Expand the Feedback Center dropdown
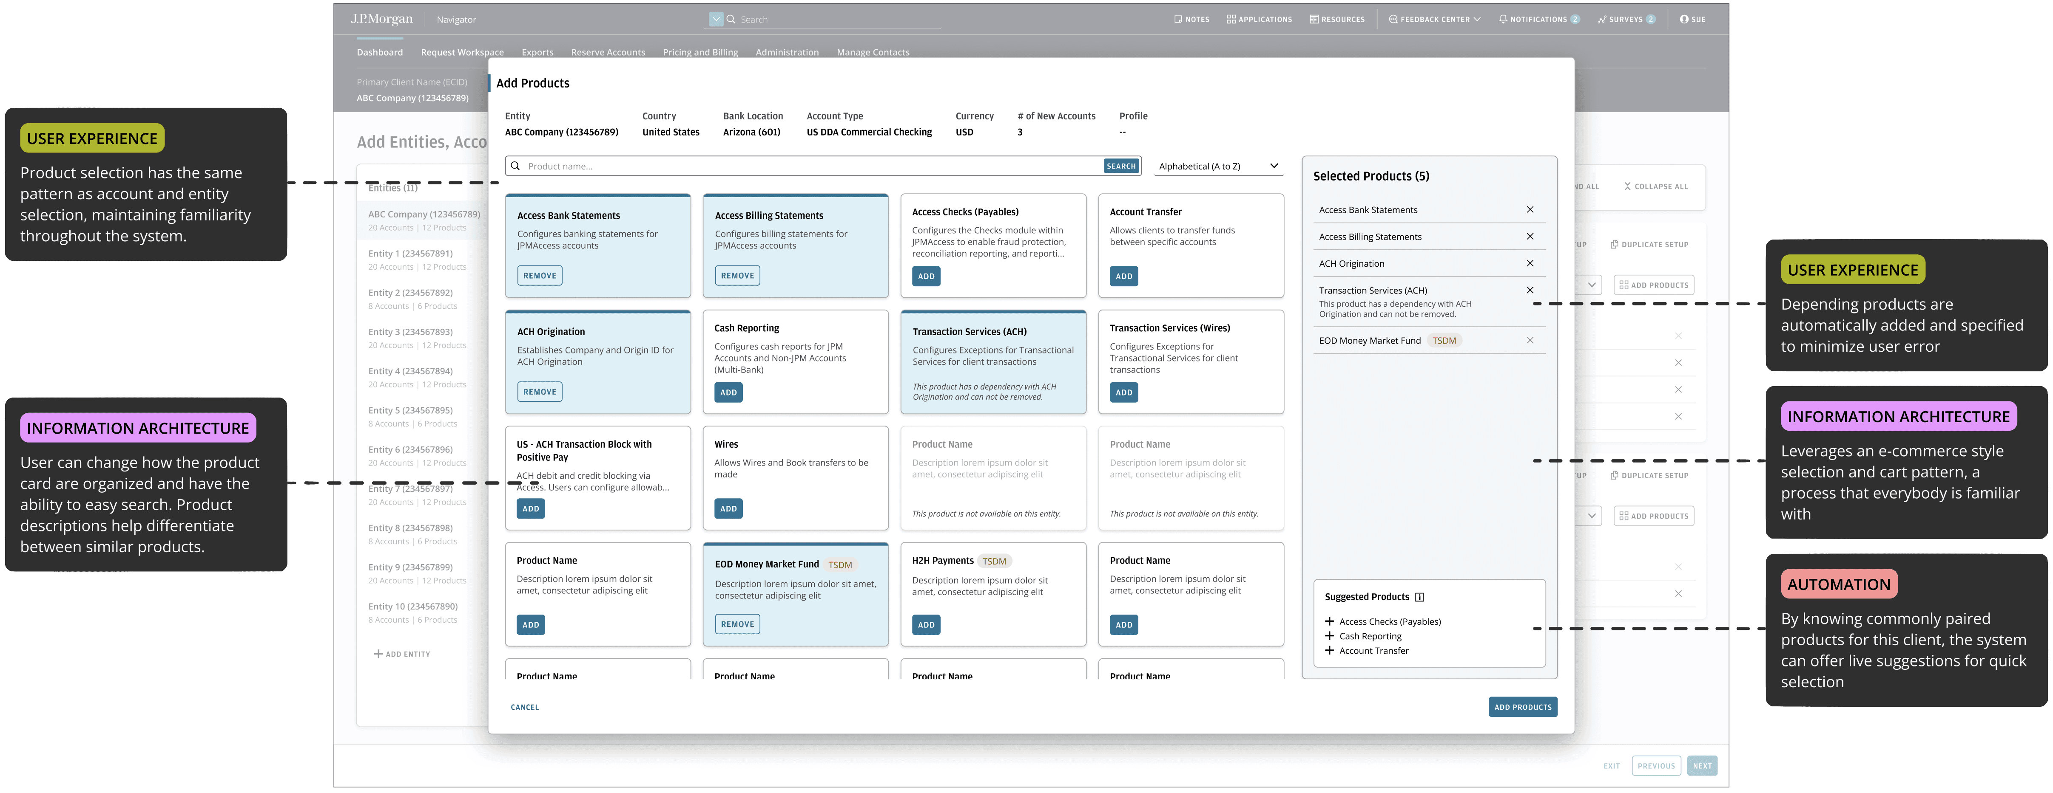Image resolution: width=2053 pixels, height=793 pixels. (x=1476, y=19)
